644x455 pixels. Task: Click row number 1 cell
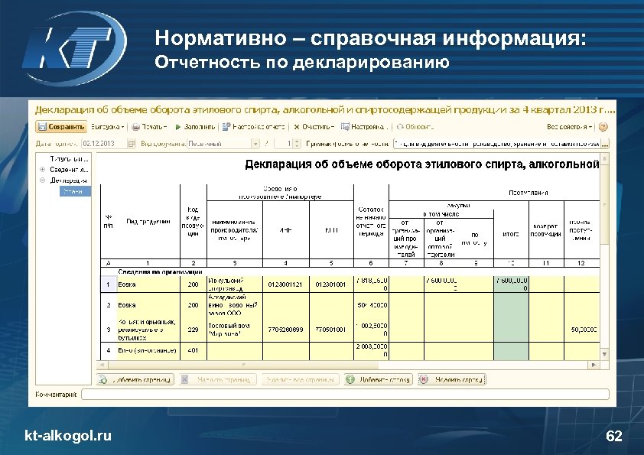pos(109,284)
